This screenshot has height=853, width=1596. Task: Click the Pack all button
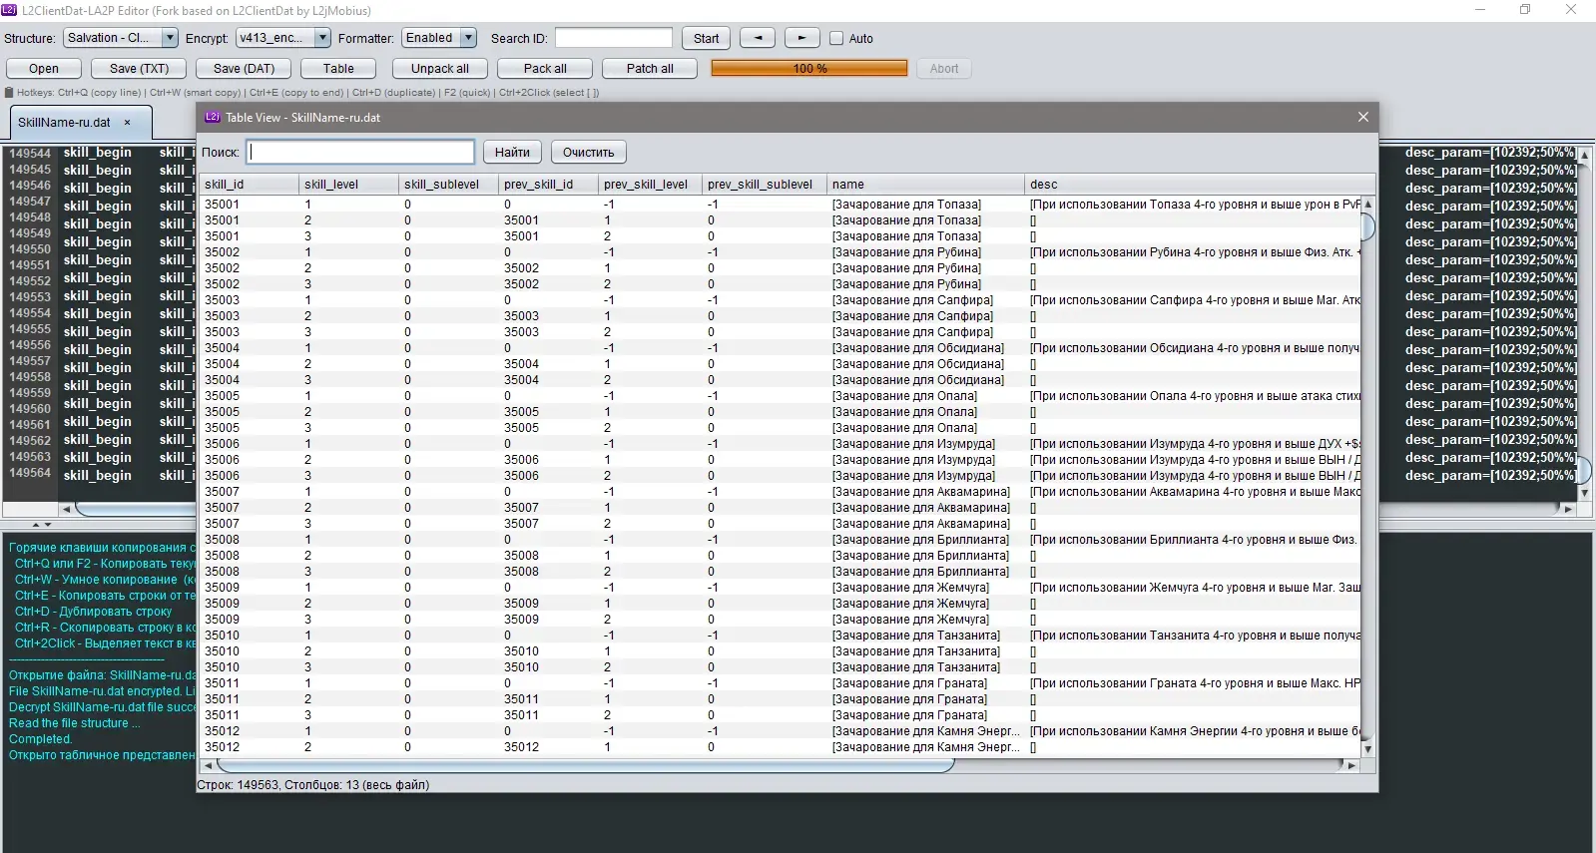pyautogui.click(x=545, y=68)
